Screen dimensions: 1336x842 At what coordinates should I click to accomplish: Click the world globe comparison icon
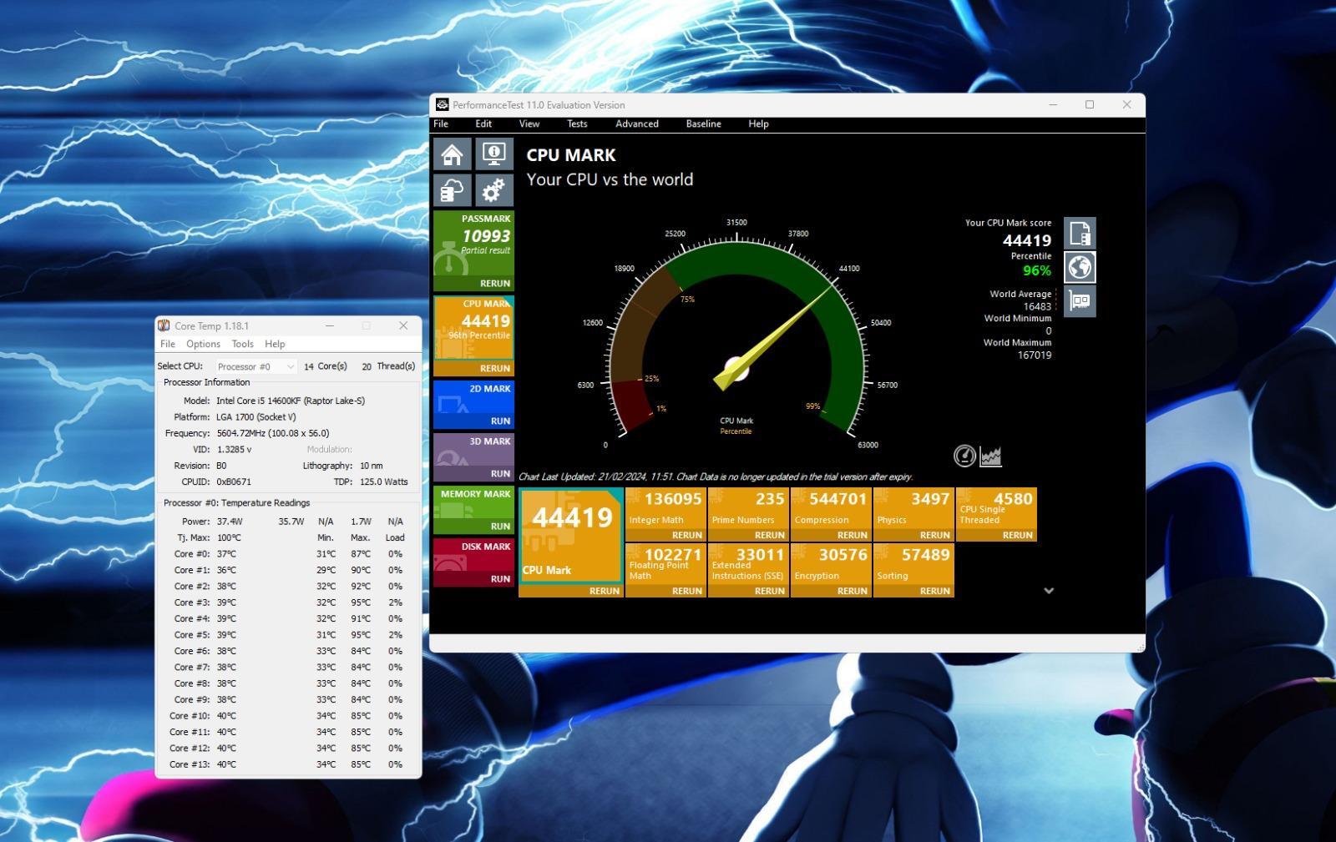point(1080,267)
